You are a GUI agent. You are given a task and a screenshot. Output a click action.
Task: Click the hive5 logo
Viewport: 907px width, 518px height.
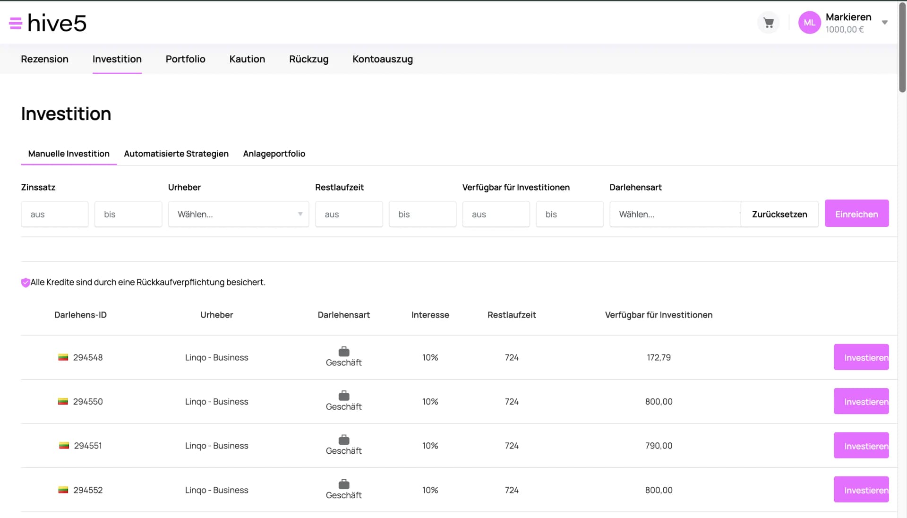(57, 23)
